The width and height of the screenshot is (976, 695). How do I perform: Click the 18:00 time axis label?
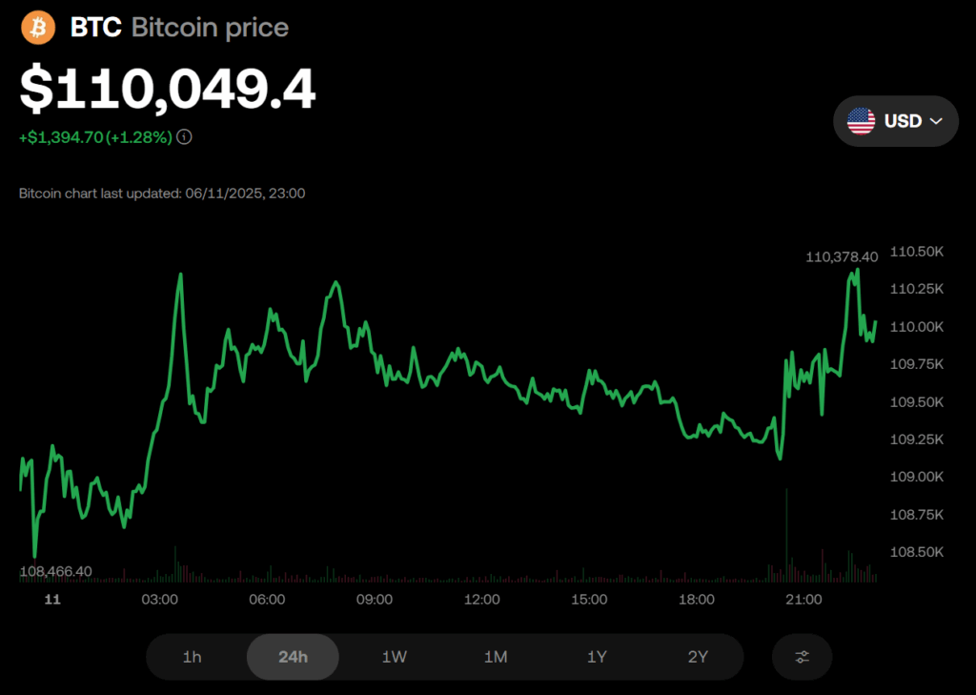pyautogui.click(x=697, y=600)
